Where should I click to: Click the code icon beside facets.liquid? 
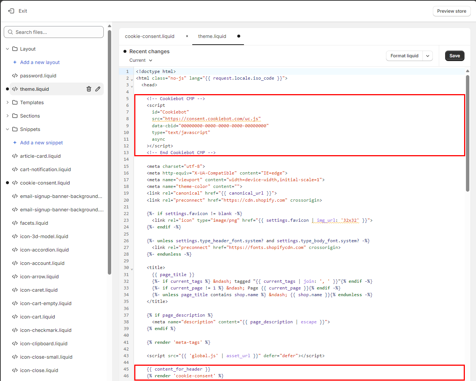click(x=15, y=223)
